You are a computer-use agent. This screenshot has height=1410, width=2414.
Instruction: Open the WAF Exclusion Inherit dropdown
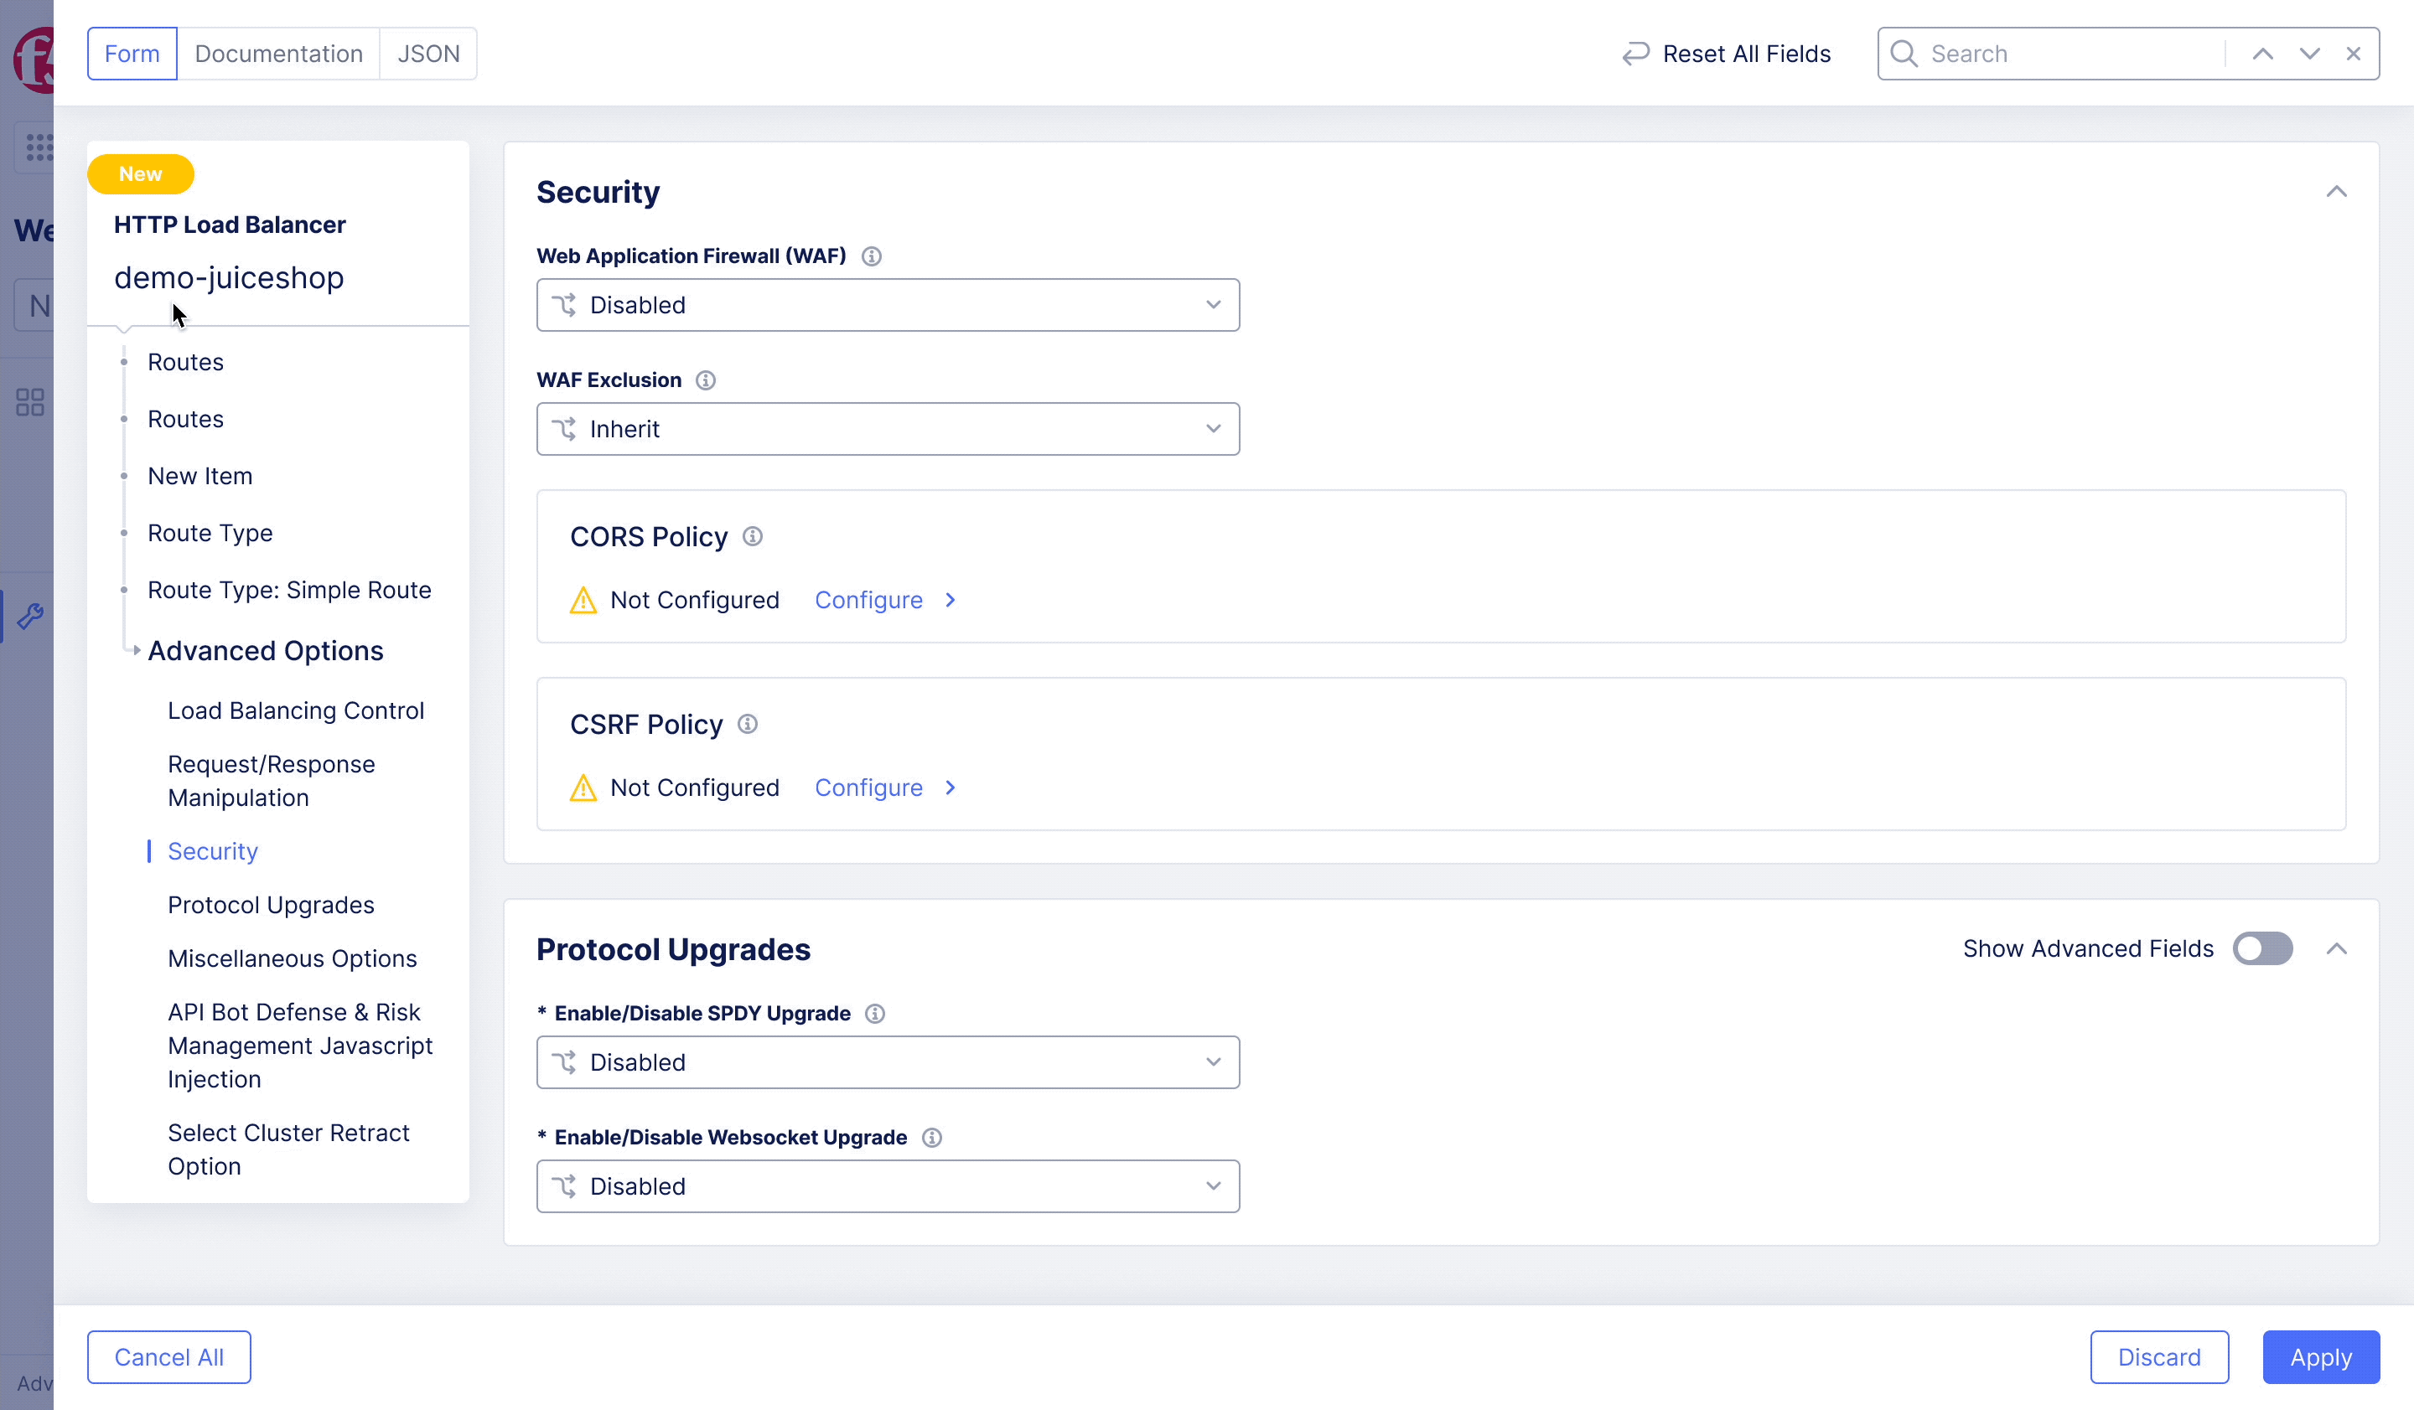point(887,429)
